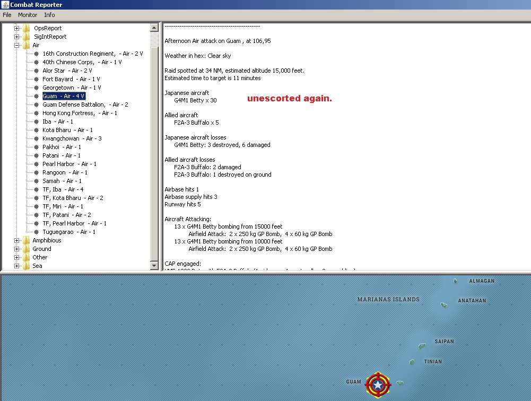
Task: Select Hong Kong Fortress air report
Action: pyautogui.click(x=80, y=113)
